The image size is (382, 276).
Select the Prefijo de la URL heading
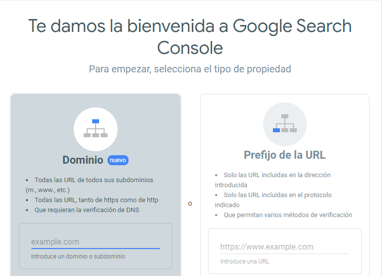(284, 155)
